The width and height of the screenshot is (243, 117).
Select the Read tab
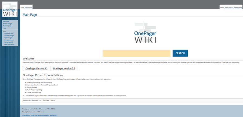click(x=222, y=8)
